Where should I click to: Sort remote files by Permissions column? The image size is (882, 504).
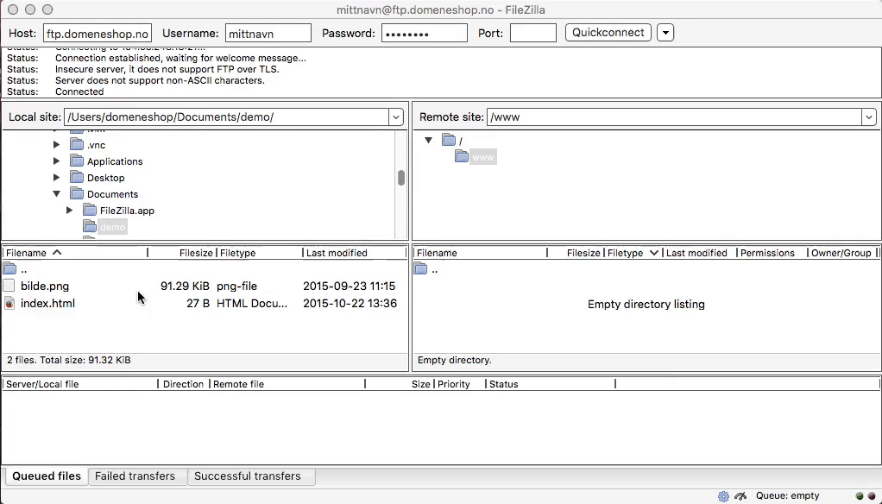[x=772, y=253]
